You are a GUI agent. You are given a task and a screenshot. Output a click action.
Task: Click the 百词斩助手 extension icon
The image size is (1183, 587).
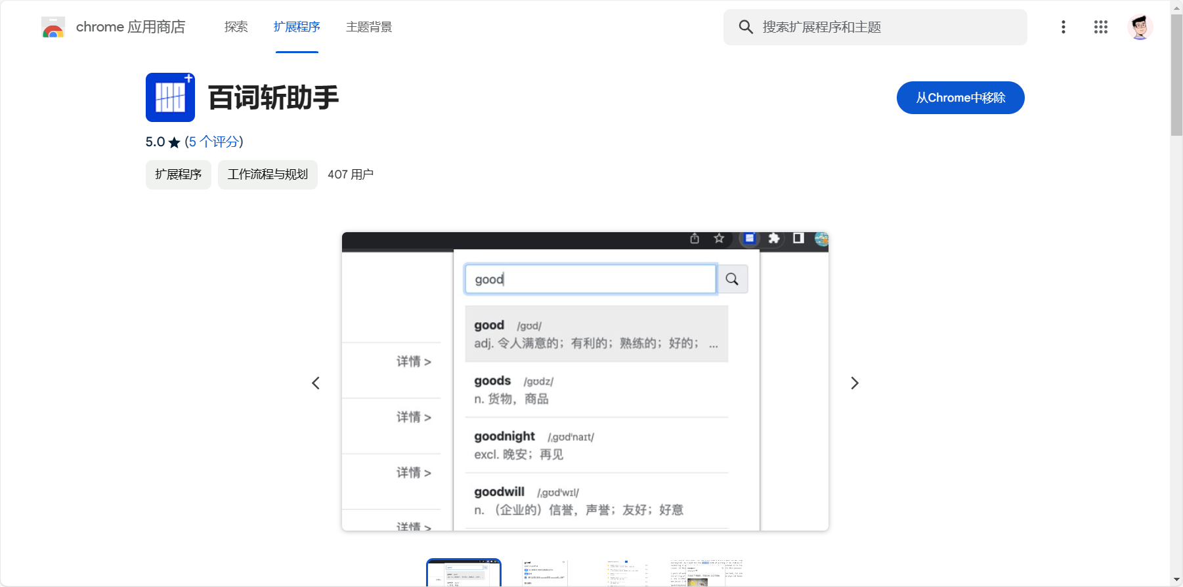click(x=170, y=97)
